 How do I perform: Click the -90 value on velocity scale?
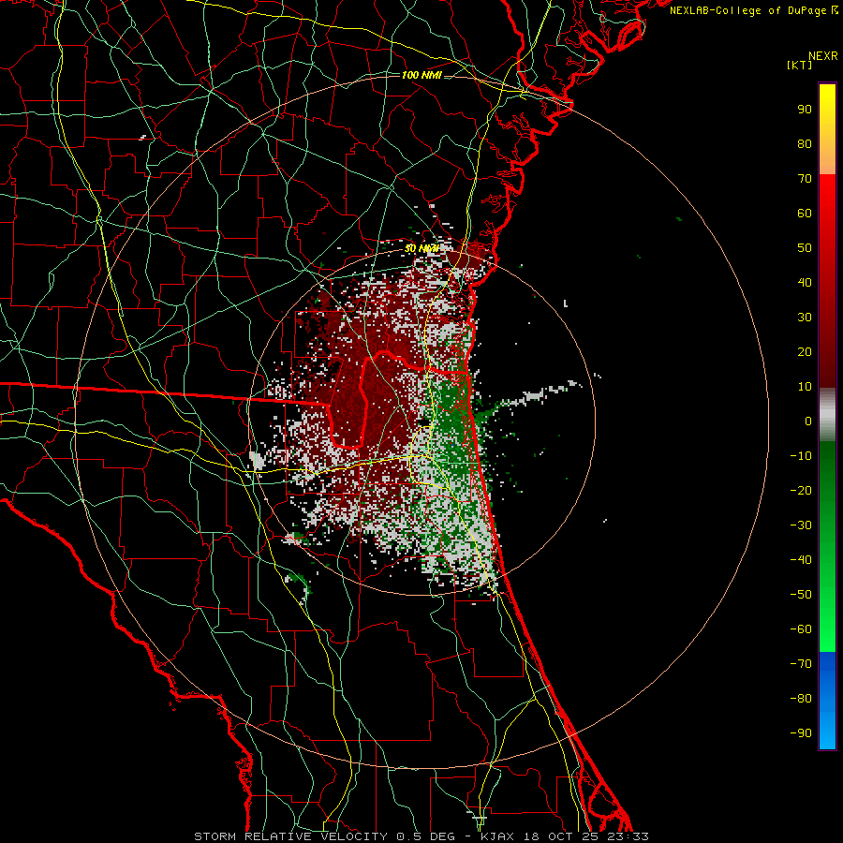(x=801, y=733)
